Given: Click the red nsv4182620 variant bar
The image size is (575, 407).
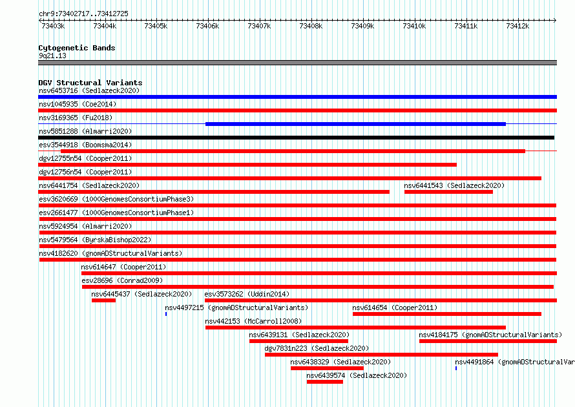Looking at the screenshot, I should (x=298, y=260).
